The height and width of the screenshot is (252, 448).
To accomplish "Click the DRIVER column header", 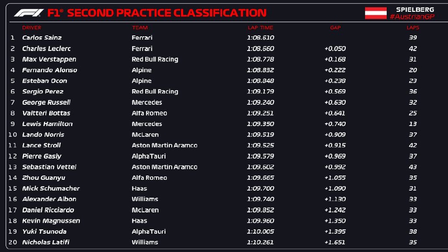I will [32, 28].
